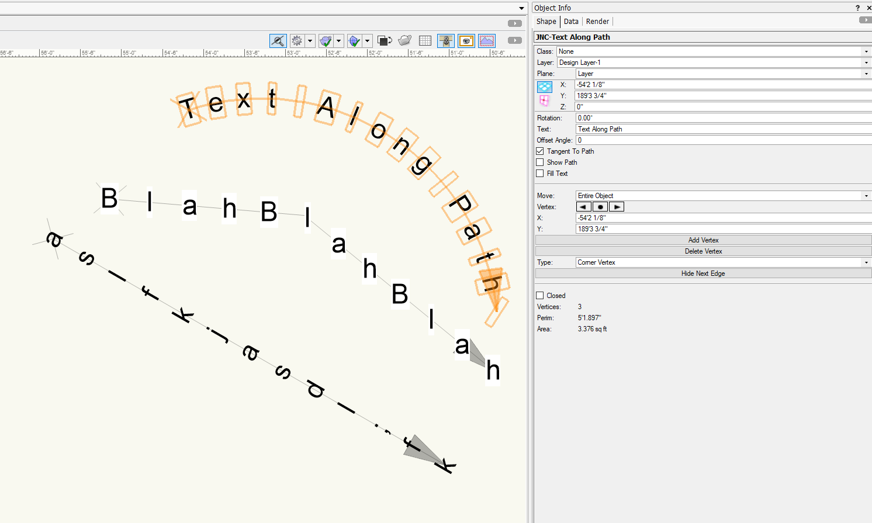Viewport: 872px width, 523px height.
Task: Expand the Move dropdown showing Entire Object
Action: pyautogui.click(x=723, y=196)
